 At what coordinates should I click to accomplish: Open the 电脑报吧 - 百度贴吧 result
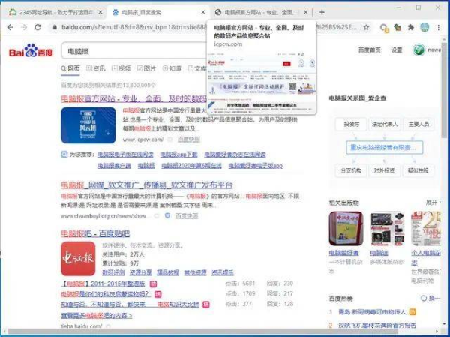[95, 233]
